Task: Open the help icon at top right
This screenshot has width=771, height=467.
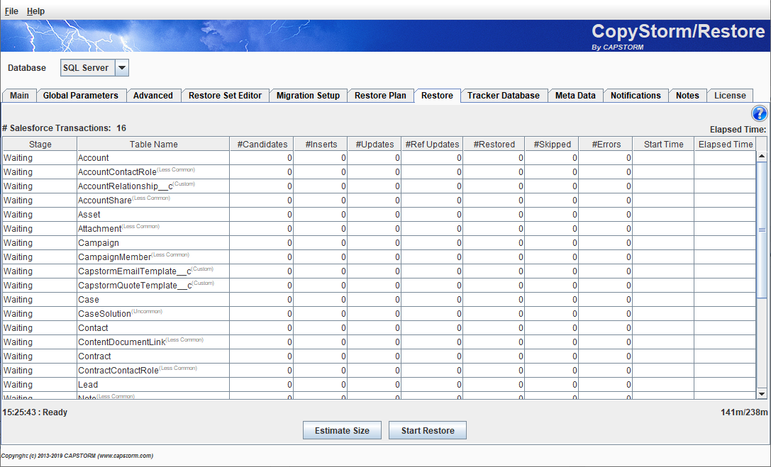Action: coord(759,114)
